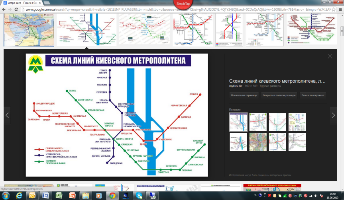Click "Открыть в полном размере" button
The height and width of the screenshot is (200, 344).
coord(279,95)
